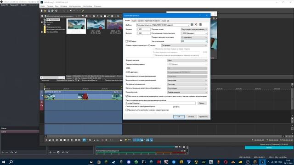Enable the 360 Output checkbox
Viewport: 294px width, 165px height.
(127, 41)
